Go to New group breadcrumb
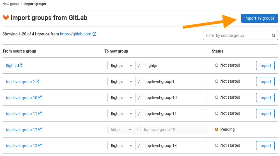Screen dimensions: 280x156 point(11,4)
